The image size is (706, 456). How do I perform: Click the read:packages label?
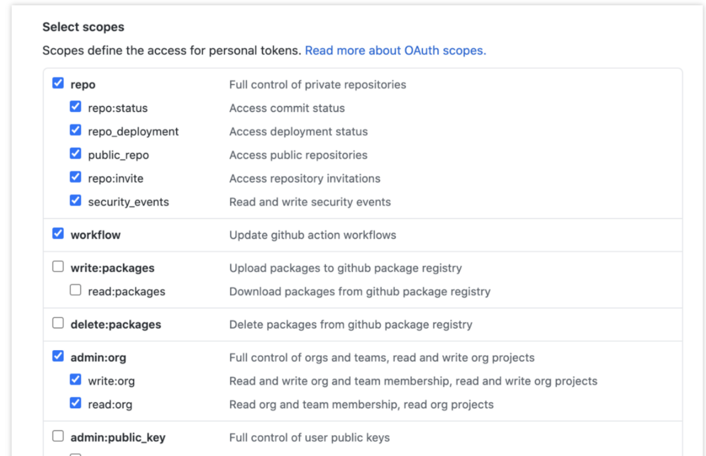127,291
